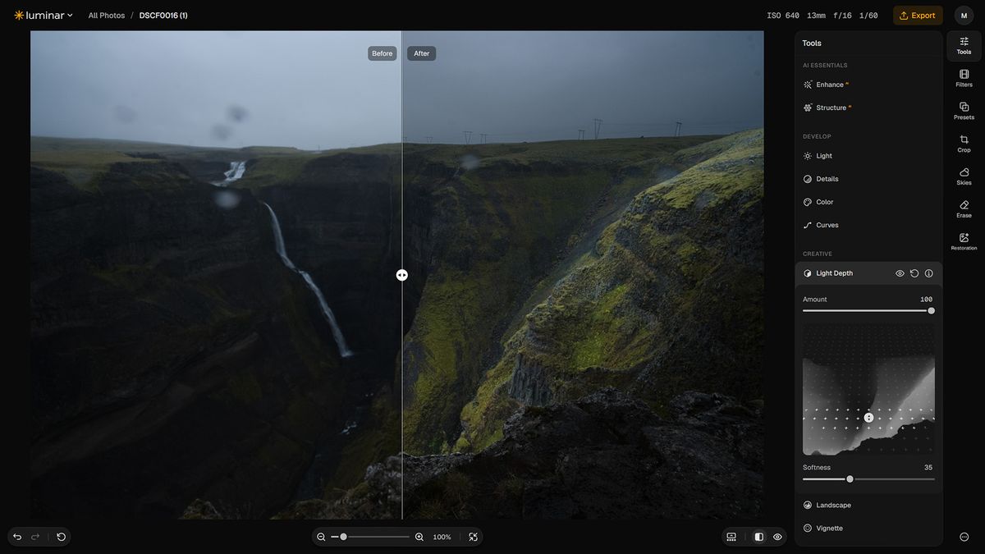Click the depth map position handle
The width and height of the screenshot is (985, 554).
868,418
